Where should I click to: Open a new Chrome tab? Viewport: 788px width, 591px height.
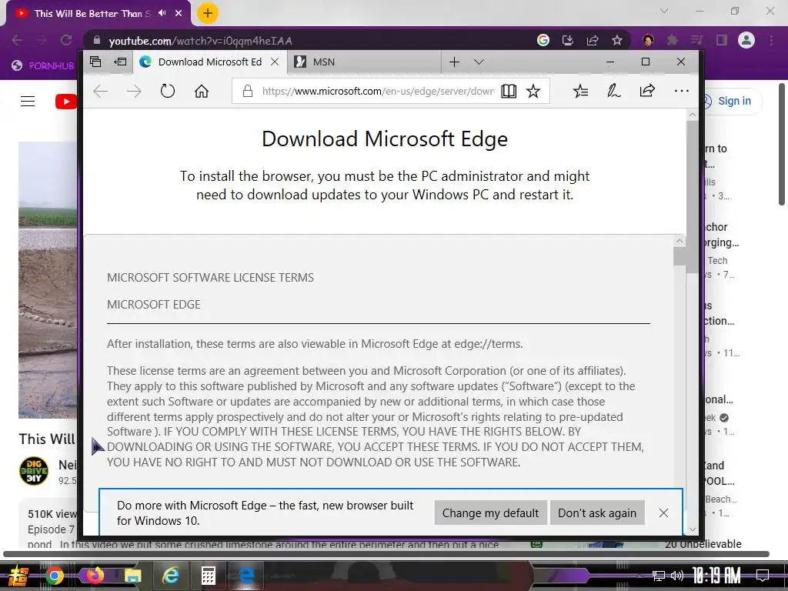(208, 13)
